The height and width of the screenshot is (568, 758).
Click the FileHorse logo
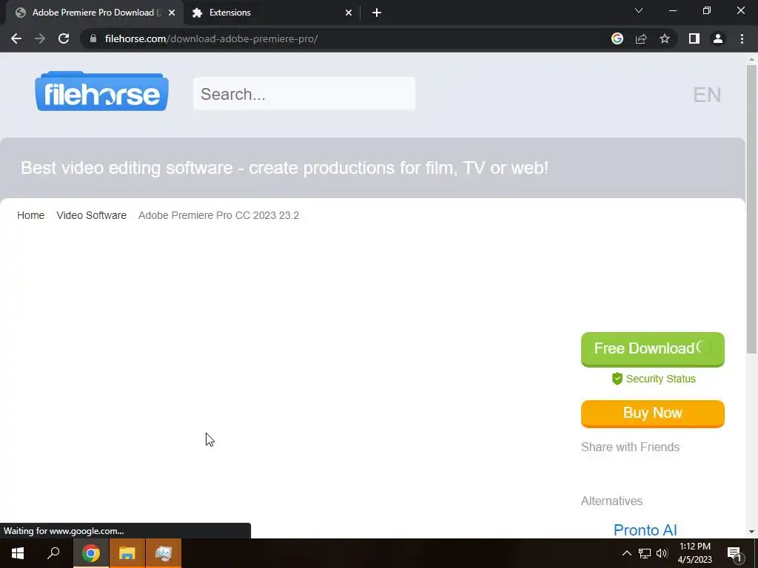[101, 91]
